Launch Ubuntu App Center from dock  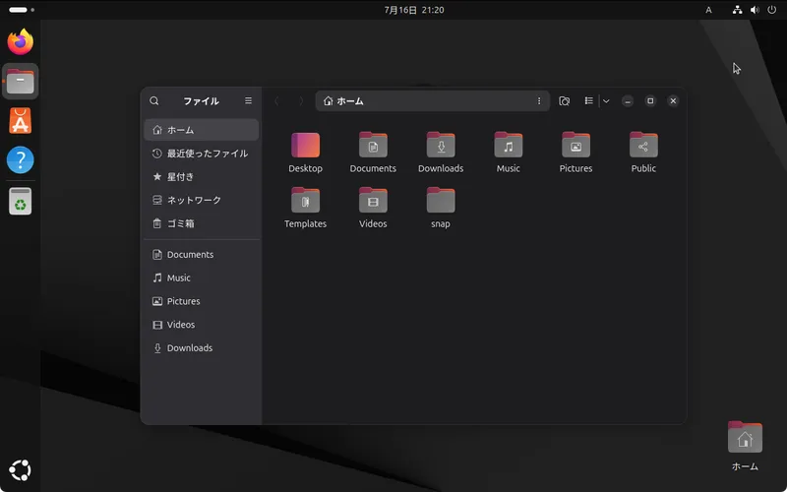click(20, 121)
